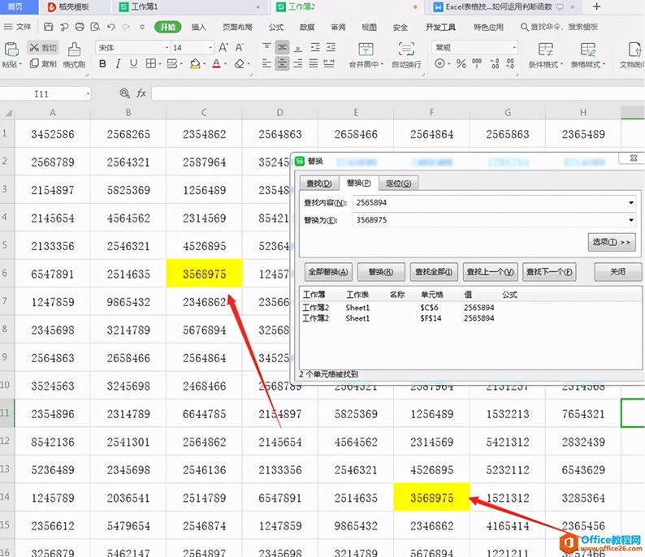Switch to 查找(D) tab in dialog

pyautogui.click(x=319, y=184)
